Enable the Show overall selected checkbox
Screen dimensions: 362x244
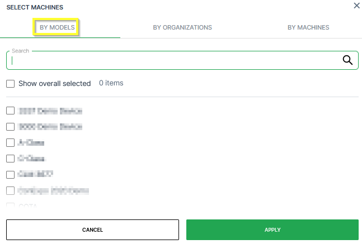click(10, 84)
